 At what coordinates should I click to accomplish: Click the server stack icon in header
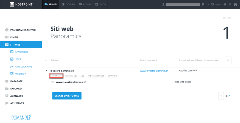230,4
